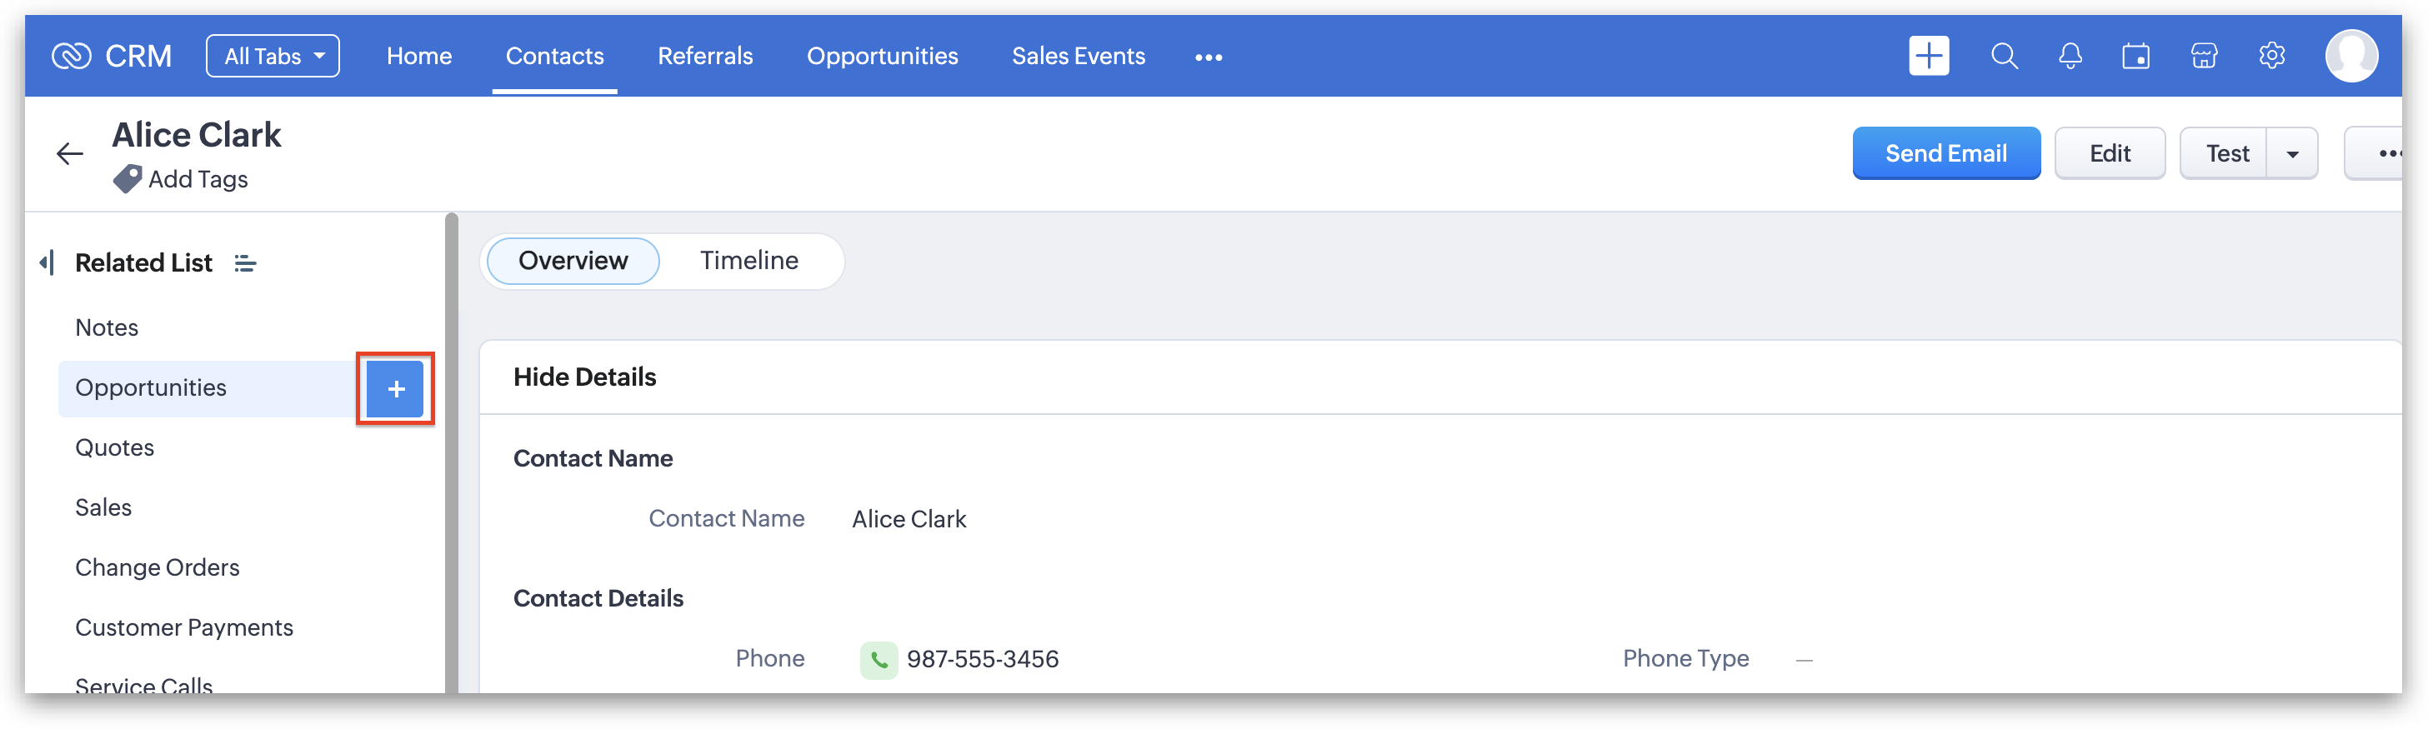The height and width of the screenshot is (729, 2428).
Task: Add a new Opportunity with plus button
Action: click(396, 389)
